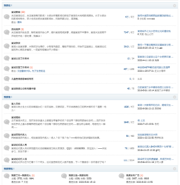Click the '457' topic count
Image resolution: width=180 pixels, height=185 pixels.
point(125,69)
